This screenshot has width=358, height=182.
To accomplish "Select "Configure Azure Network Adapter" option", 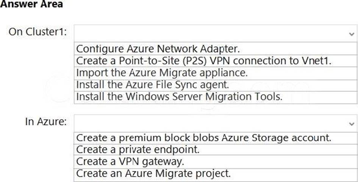I will (158, 49).
